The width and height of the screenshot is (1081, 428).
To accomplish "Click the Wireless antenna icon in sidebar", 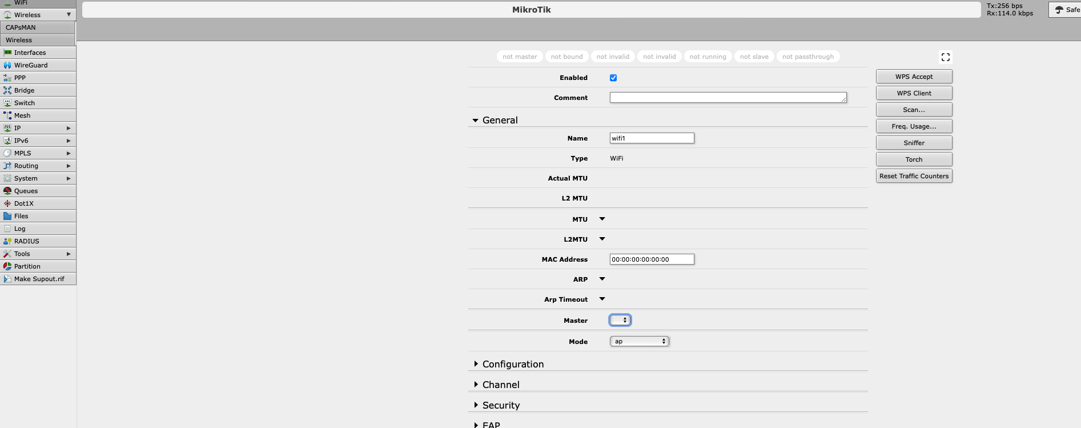I will 7,15.
